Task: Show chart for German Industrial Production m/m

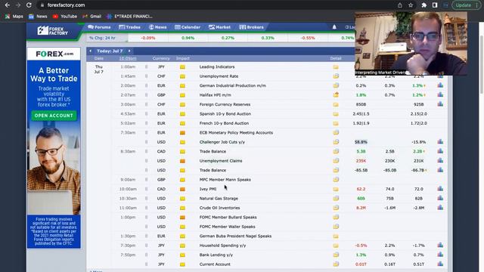Action: pos(440,85)
